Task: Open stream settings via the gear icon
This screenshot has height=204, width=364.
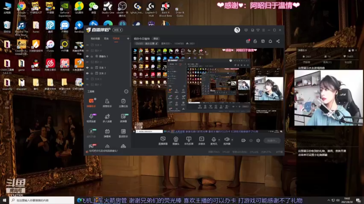Action: click(258, 141)
